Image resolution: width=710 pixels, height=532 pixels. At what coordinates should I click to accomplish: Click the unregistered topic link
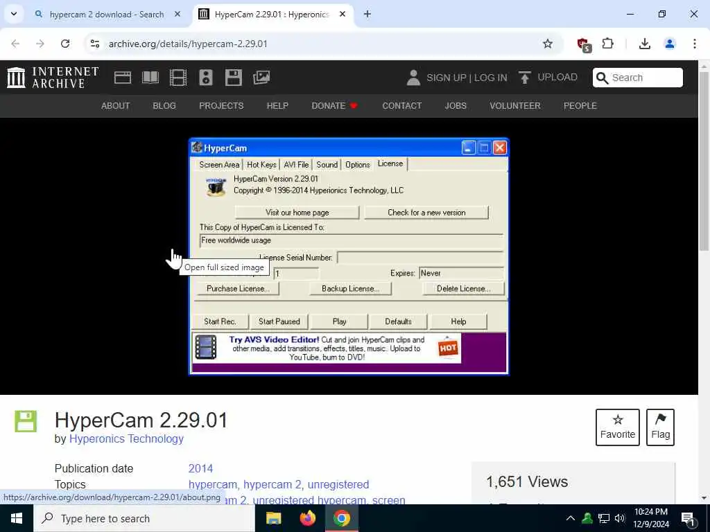(x=338, y=484)
